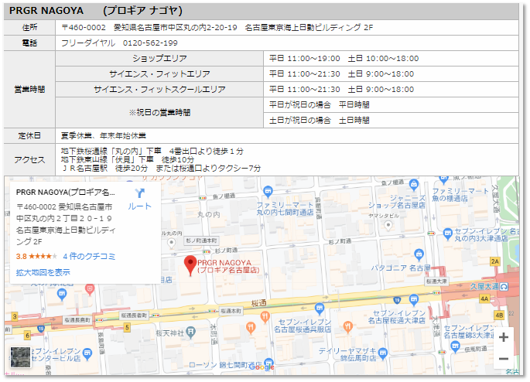Click セブン-イレブン 名古屋錦3大津通 marker icon
530x382 pixels.
coord(455,346)
